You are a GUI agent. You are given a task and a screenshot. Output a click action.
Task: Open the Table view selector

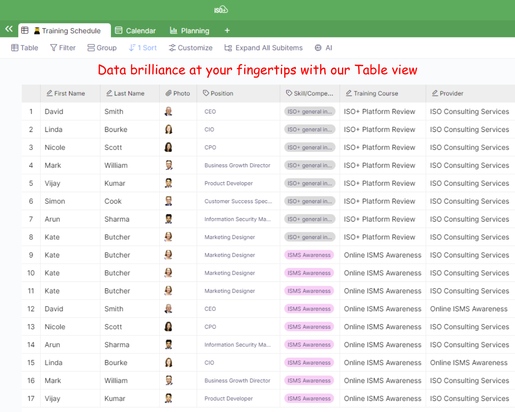[x=25, y=48]
